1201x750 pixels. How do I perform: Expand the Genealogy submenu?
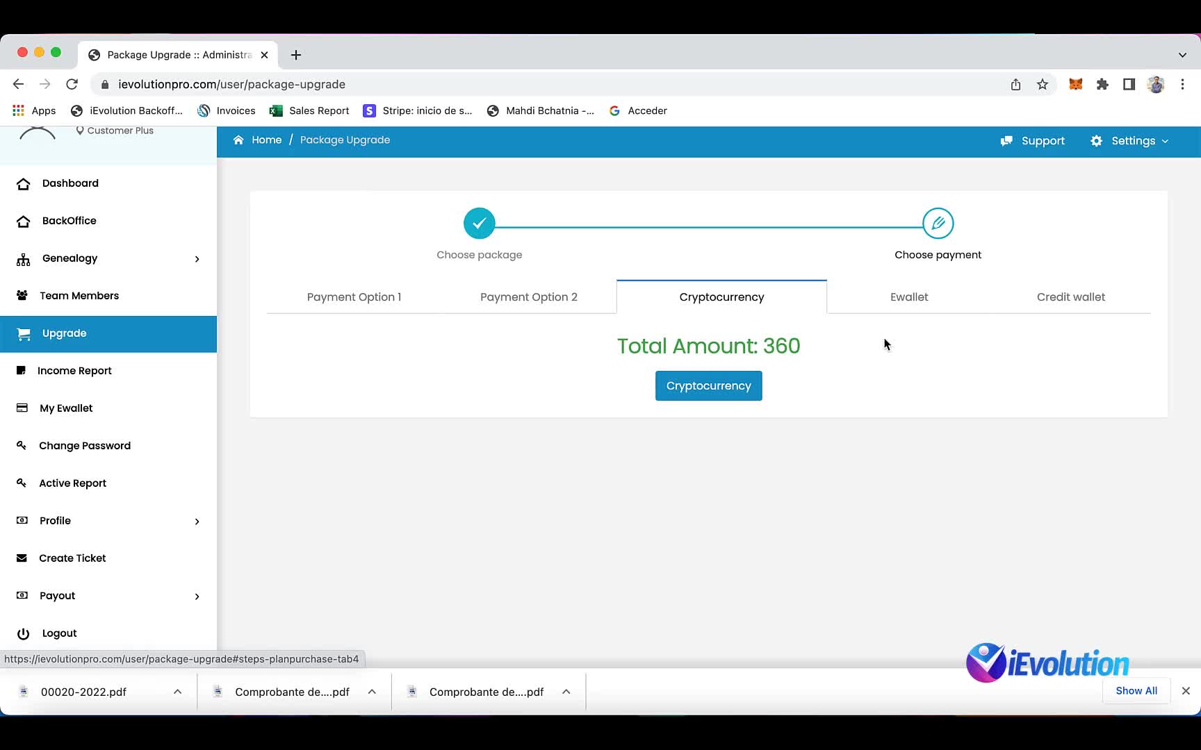click(197, 258)
